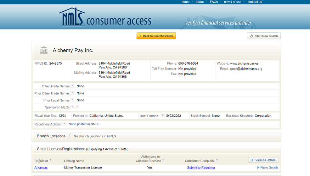The height and width of the screenshot is (176, 310).
Task: Open help icon next to Consumer Complaint
Action: [x=217, y=160]
